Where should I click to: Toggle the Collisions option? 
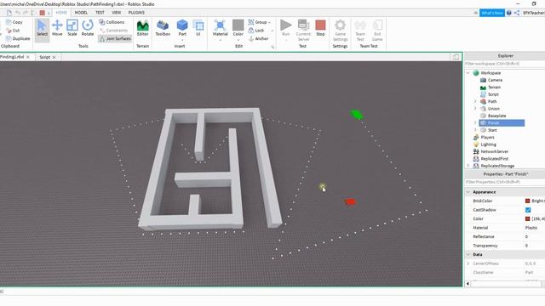112,22
